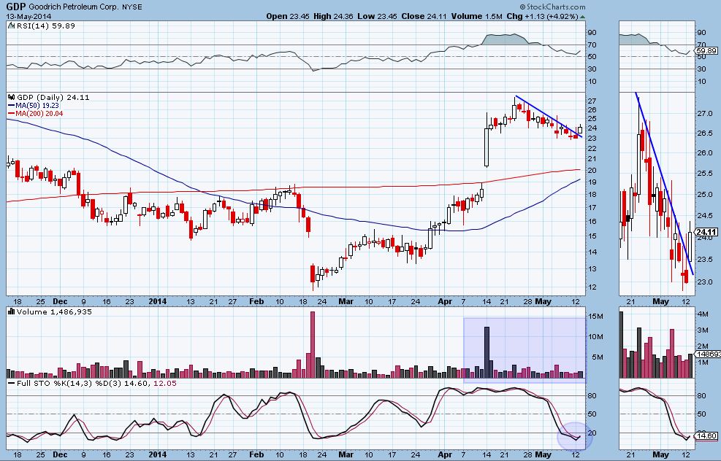Click the 27.0 price label in the zoom panel
This screenshot has height=461, width=721.
pos(705,114)
